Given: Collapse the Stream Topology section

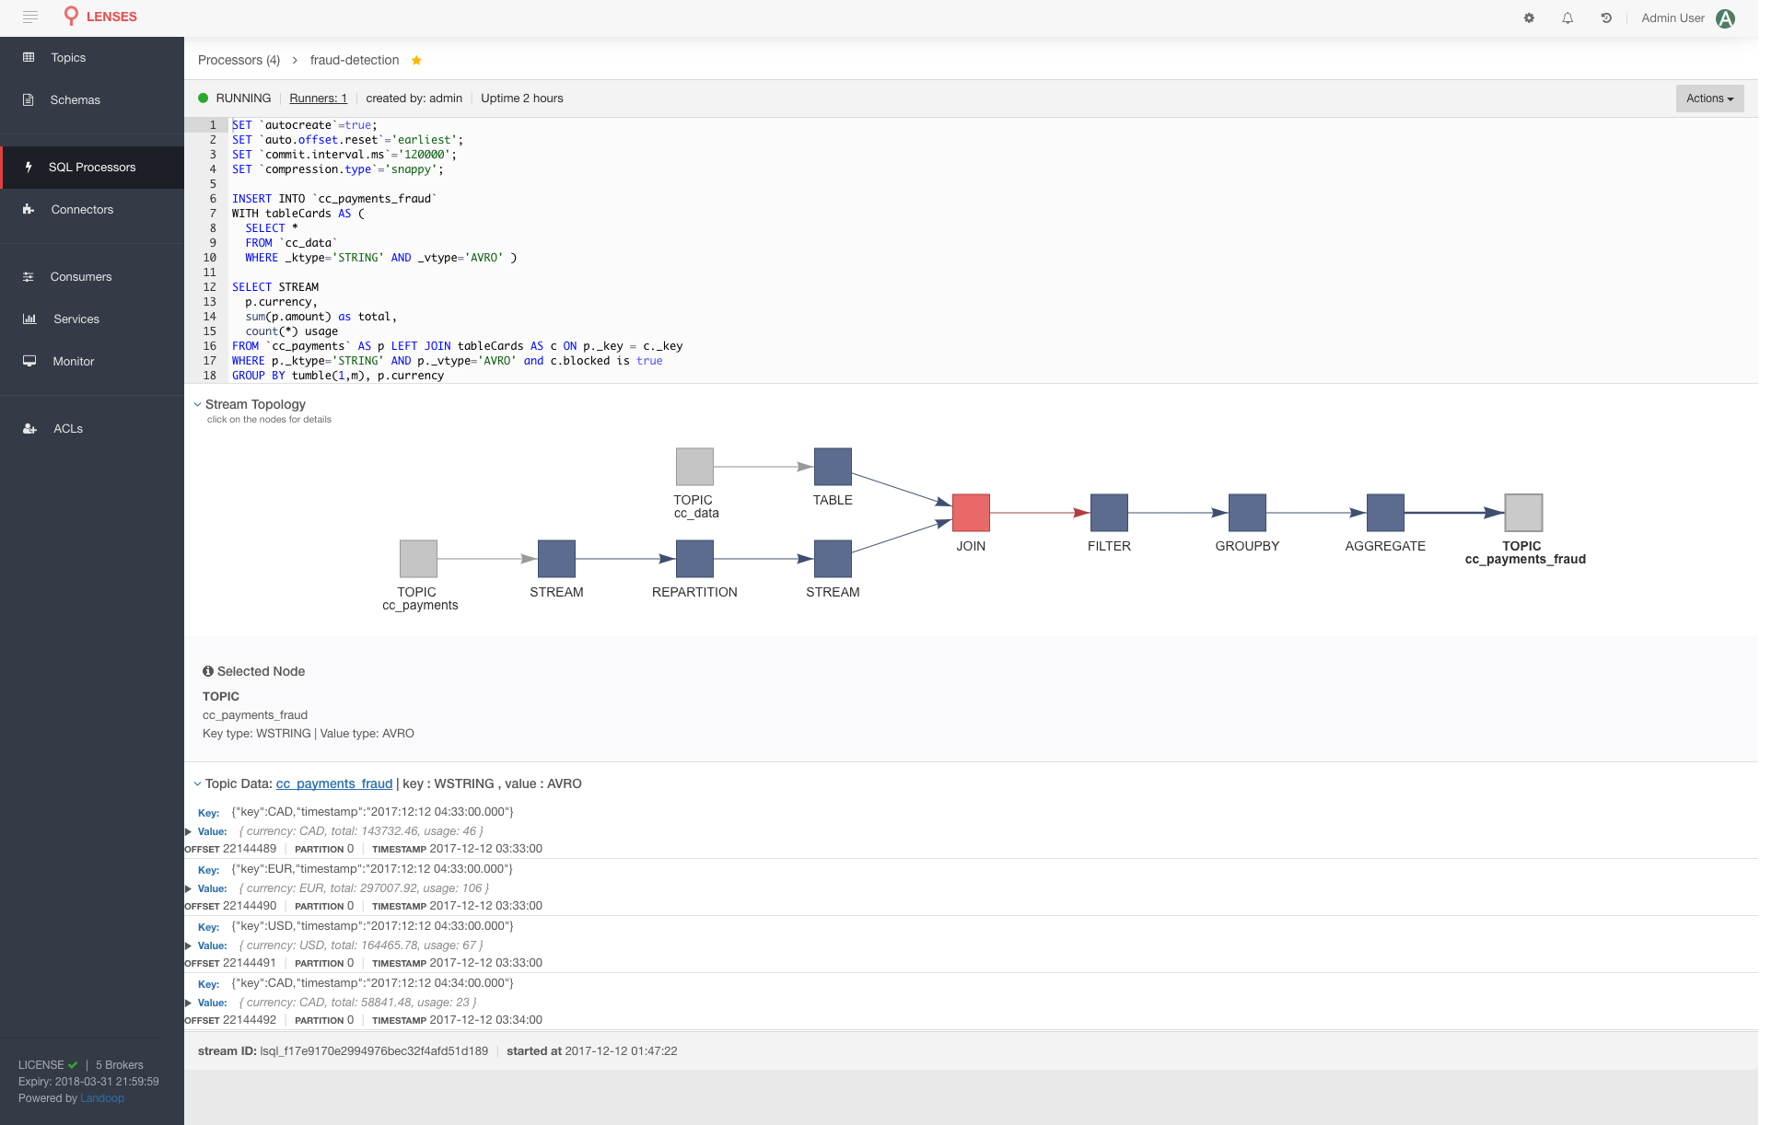Looking at the screenshot, I should (x=197, y=404).
